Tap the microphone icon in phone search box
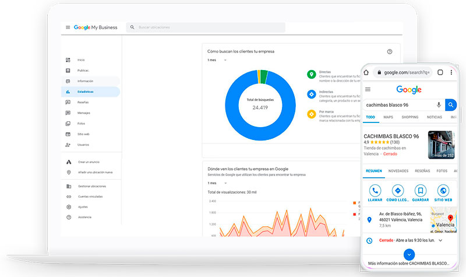The image size is (466, 277). pos(439,105)
